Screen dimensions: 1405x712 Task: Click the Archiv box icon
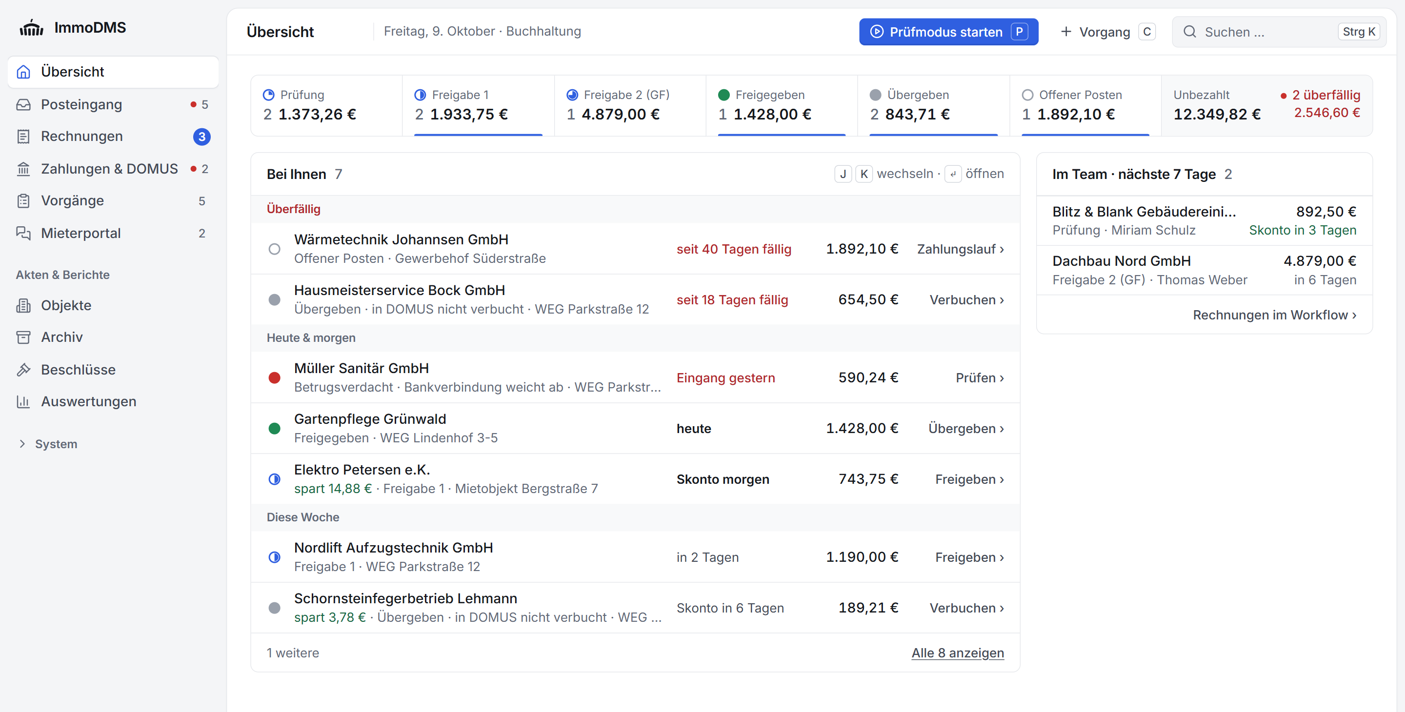23,337
